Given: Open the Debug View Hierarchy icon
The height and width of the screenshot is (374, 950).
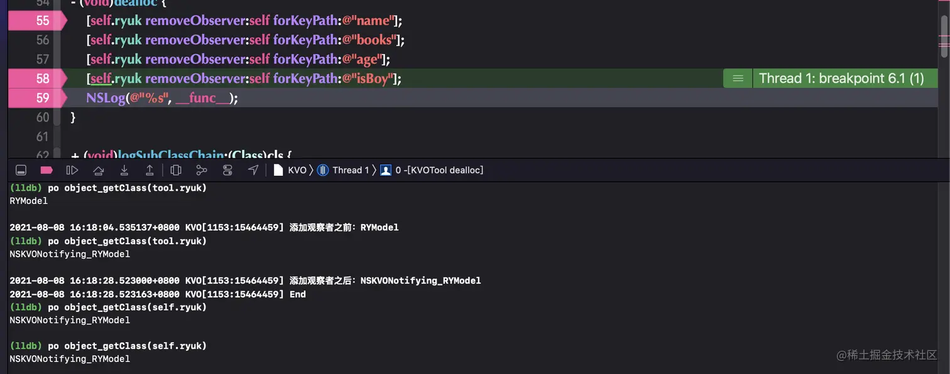Looking at the screenshot, I should tap(176, 170).
